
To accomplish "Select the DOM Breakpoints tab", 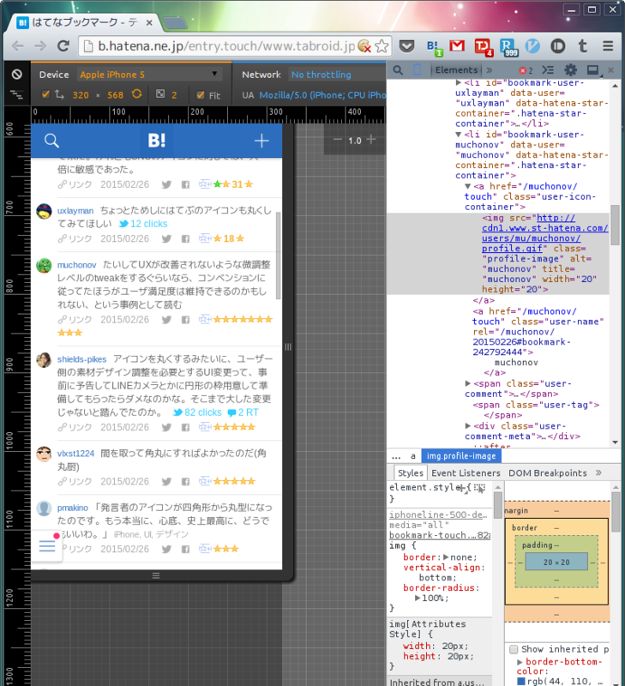I will click(x=547, y=473).
